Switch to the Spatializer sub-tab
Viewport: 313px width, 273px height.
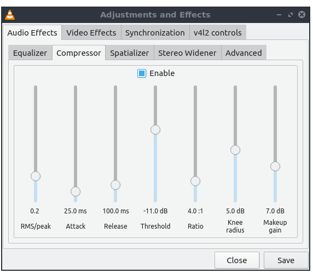[x=130, y=53]
